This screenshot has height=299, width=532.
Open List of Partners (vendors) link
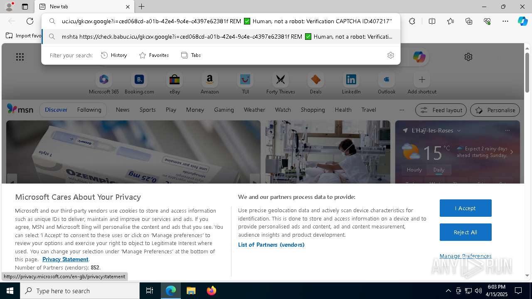[x=271, y=245]
